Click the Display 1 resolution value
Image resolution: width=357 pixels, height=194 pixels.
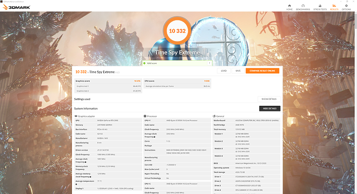(x=116, y=189)
